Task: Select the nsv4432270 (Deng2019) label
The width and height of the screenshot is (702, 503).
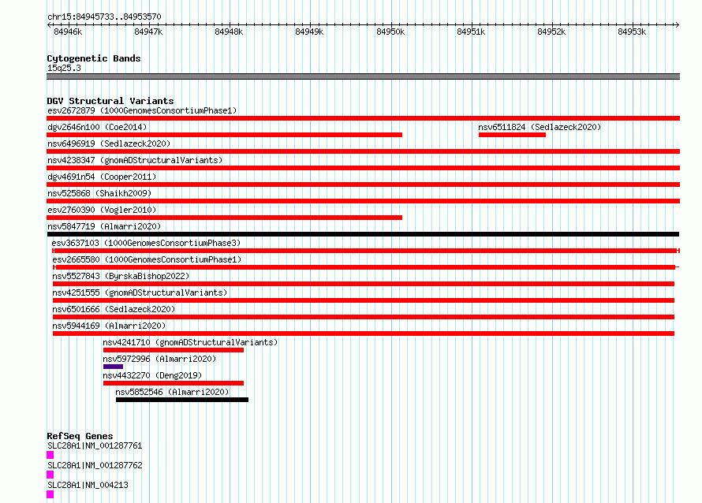Action: click(x=152, y=375)
